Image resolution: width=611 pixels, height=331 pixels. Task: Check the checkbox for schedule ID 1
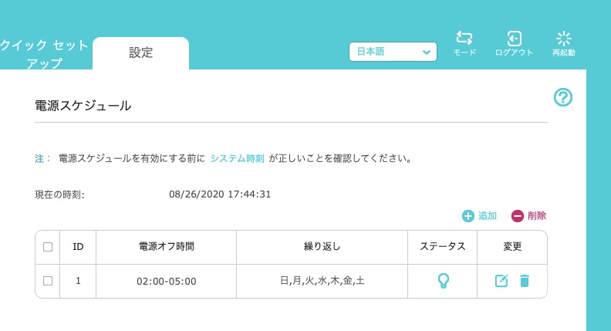click(48, 281)
